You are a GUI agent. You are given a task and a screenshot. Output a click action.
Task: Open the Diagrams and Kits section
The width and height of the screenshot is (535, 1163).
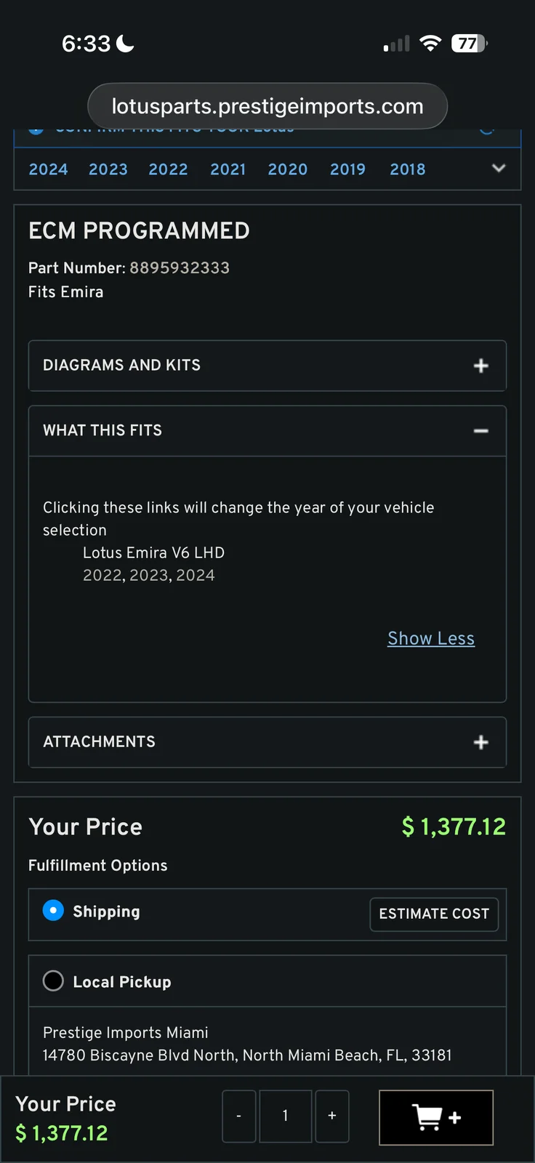121,365
